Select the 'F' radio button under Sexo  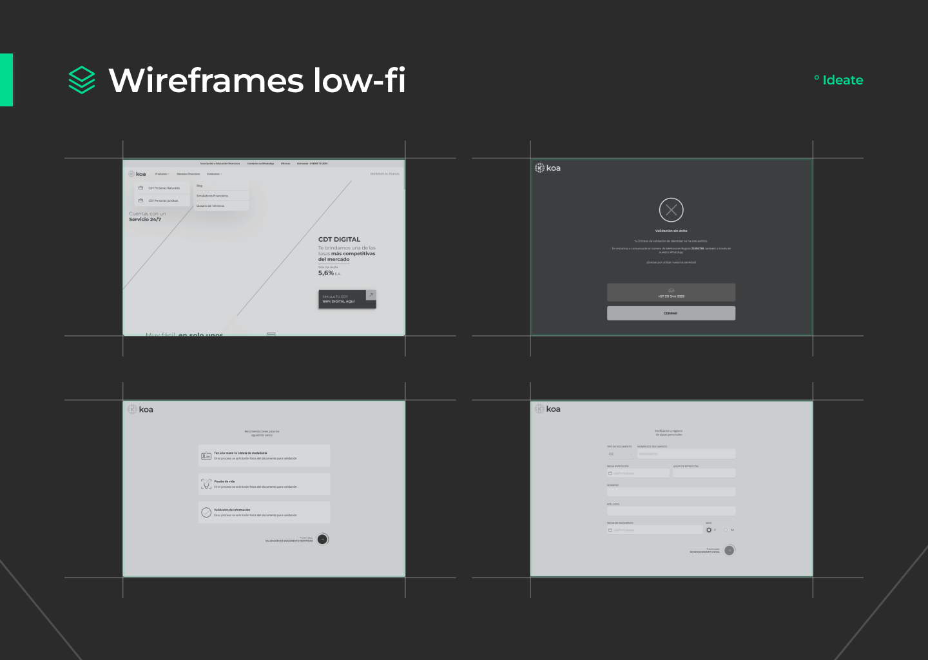[x=709, y=530]
